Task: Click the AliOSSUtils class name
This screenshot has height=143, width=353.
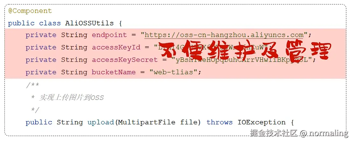Action: point(90,23)
